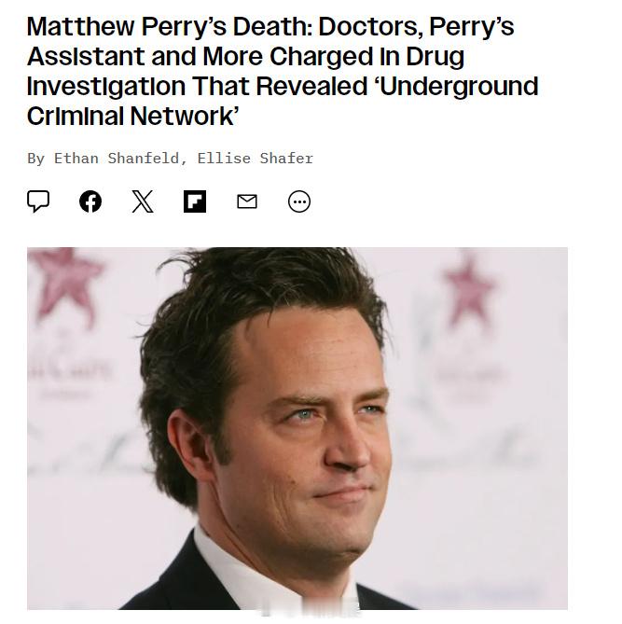
Task: Email this story using the mail icon
Action: [x=247, y=201]
